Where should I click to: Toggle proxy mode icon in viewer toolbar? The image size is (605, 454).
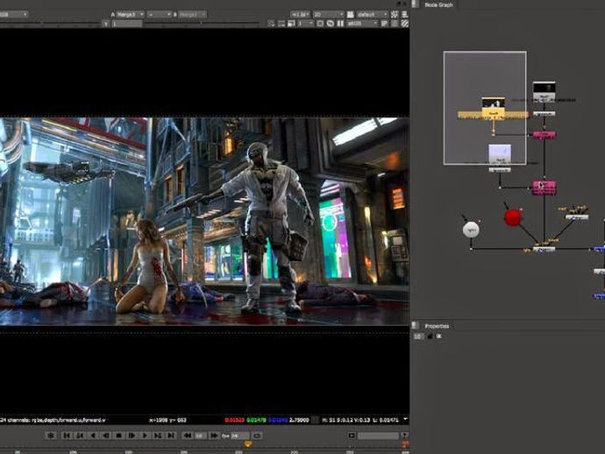pos(291,24)
